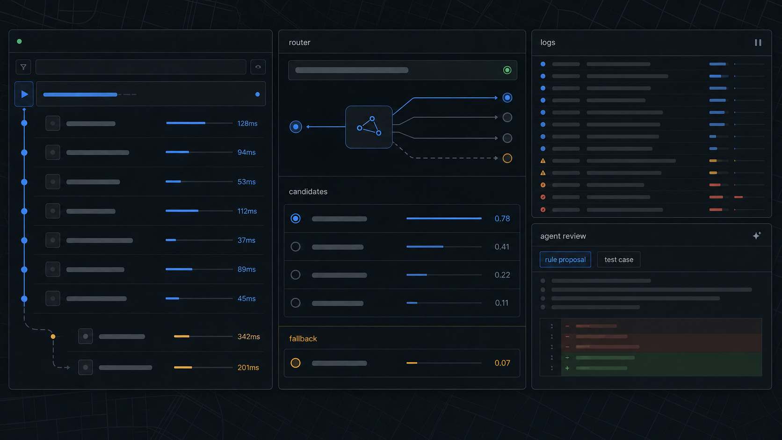This screenshot has width=782, height=440.
Task: Click the green status dot in trace panel header
Action: pyautogui.click(x=19, y=42)
